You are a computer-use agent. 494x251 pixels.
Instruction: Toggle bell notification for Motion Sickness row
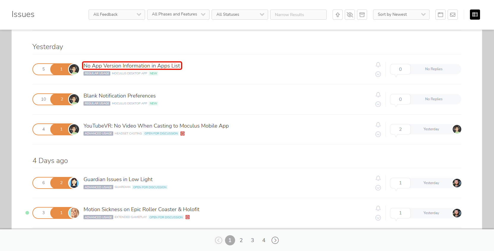pyautogui.click(x=378, y=208)
